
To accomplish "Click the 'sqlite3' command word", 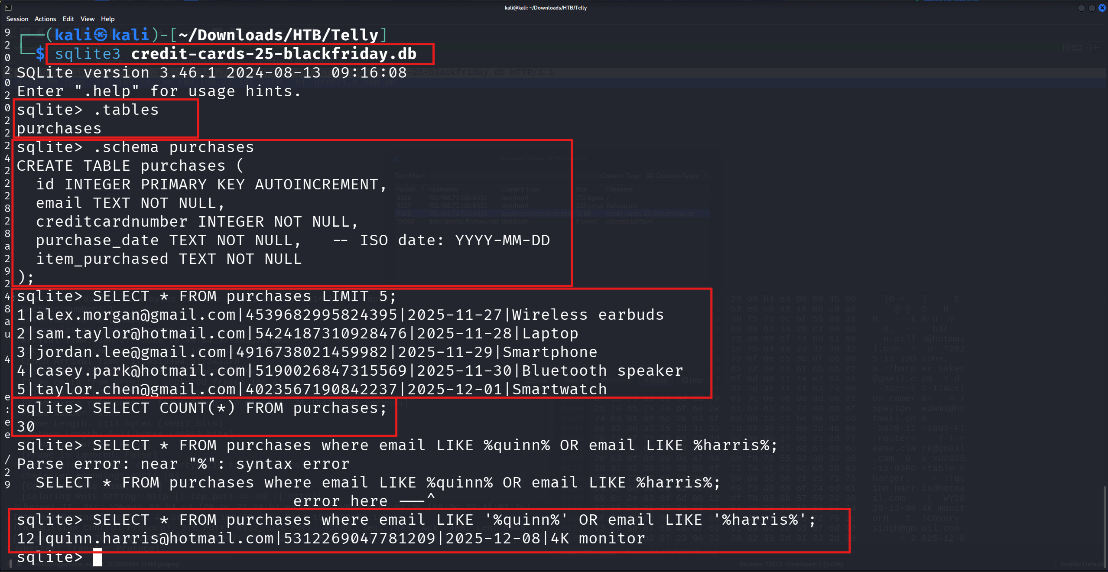I will (x=88, y=54).
